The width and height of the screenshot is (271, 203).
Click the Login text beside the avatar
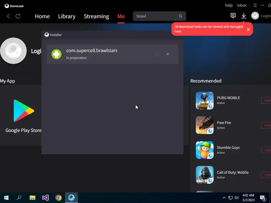pyautogui.click(x=266, y=16)
